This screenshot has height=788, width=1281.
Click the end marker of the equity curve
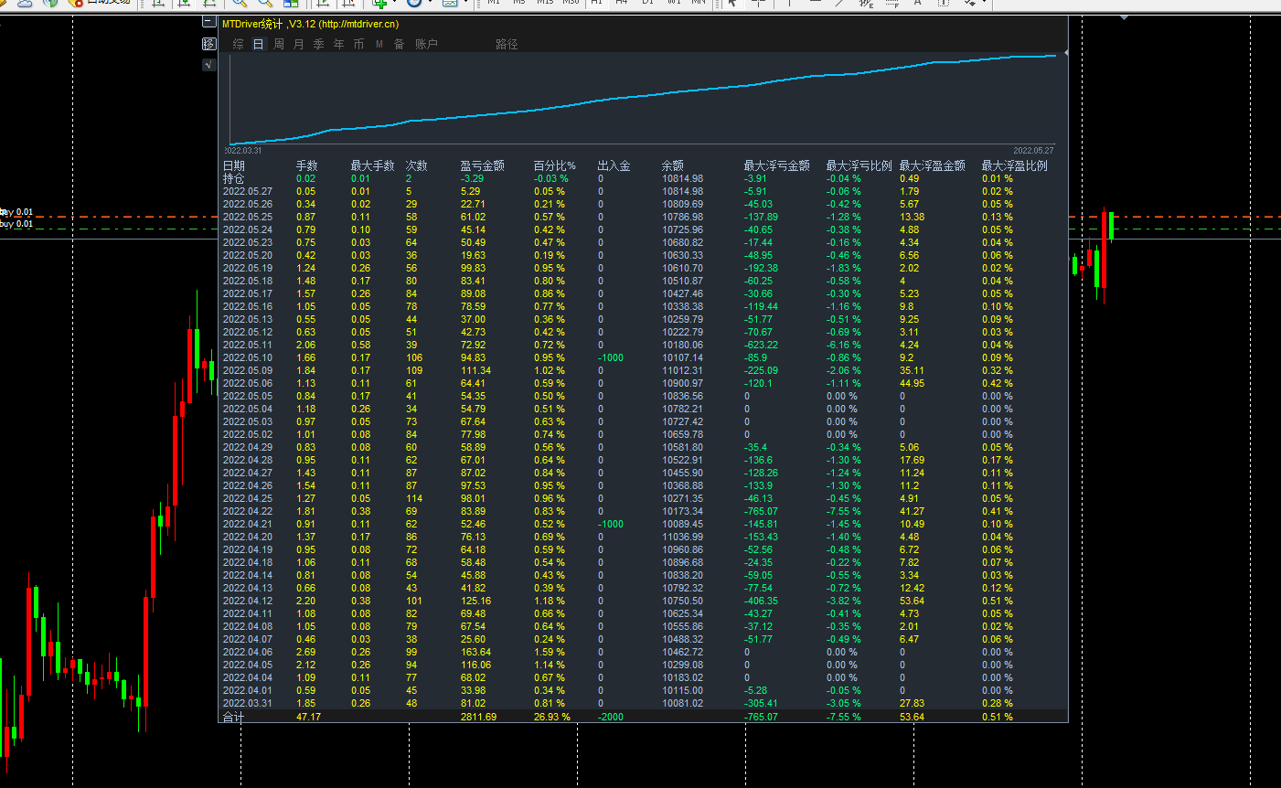pos(1064,54)
